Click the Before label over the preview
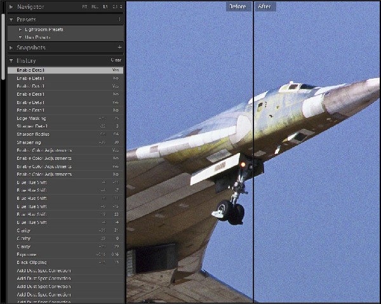This screenshot has width=381, height=304. pyautogui.click(x=237, y=6)
